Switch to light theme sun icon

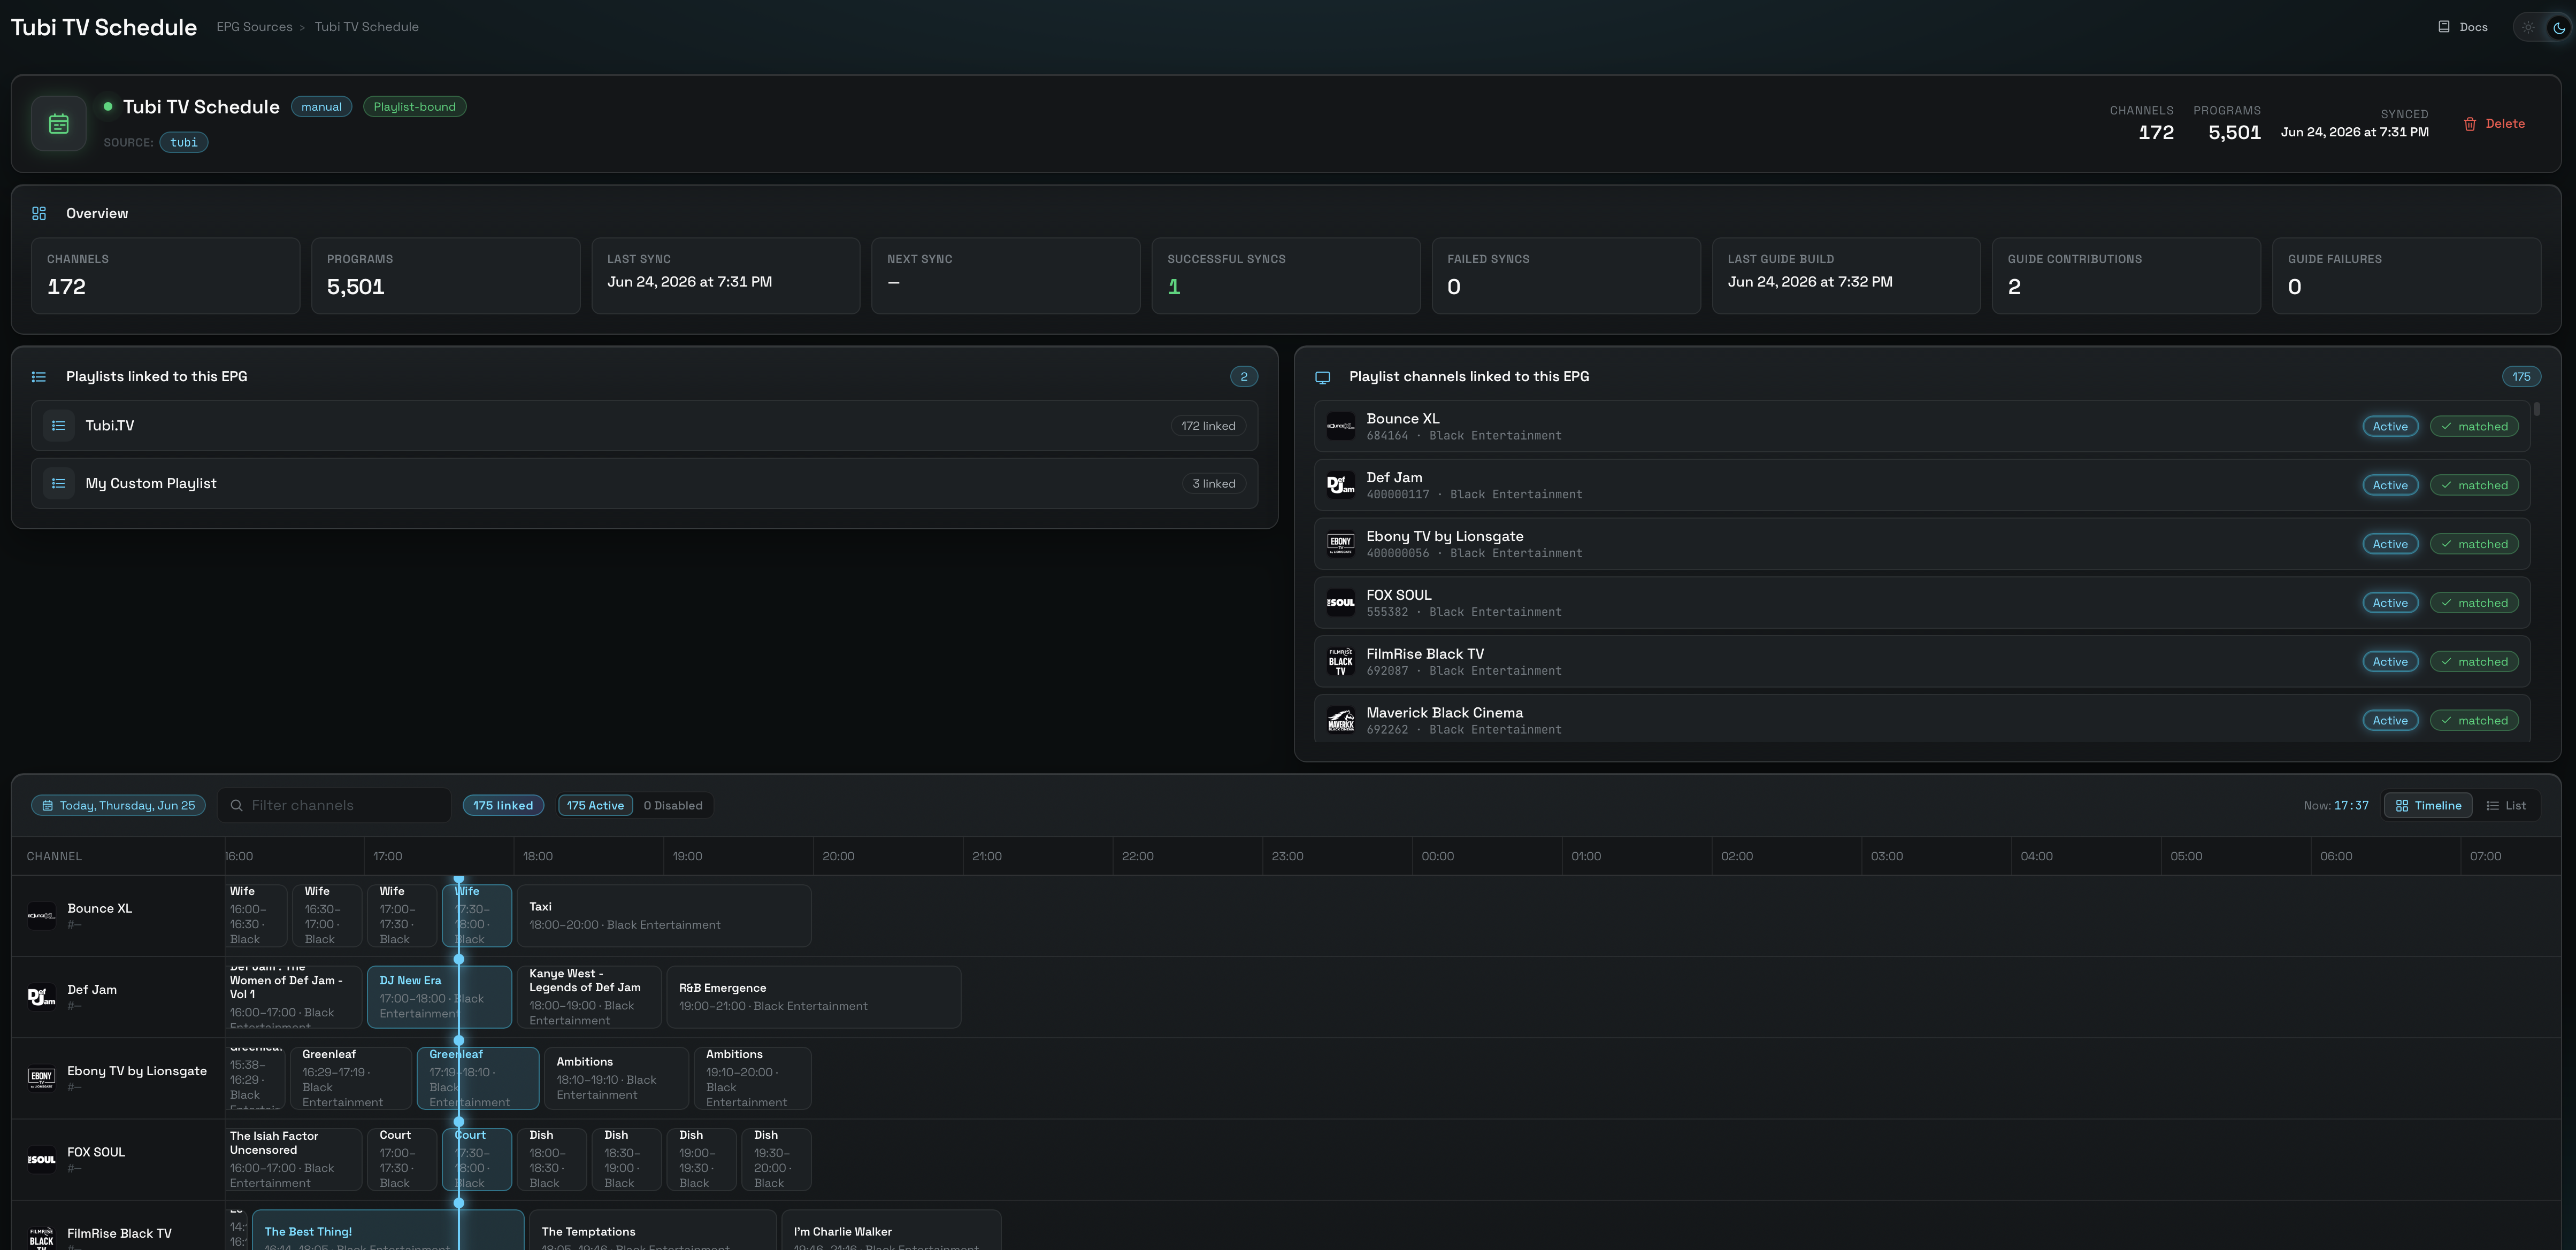2528,27
